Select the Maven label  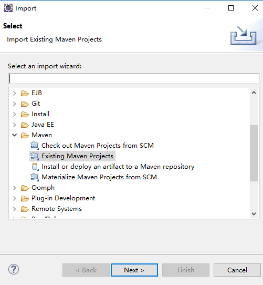point(42,136)
